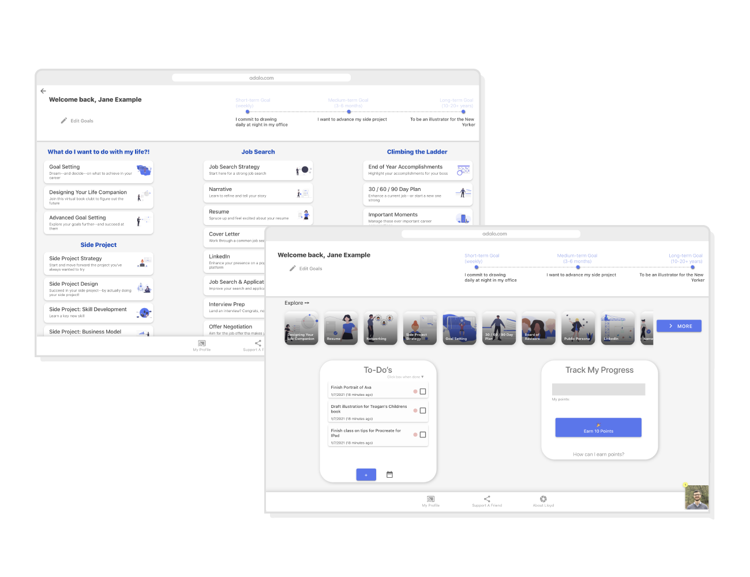
Task: Click Short-term Goal marker in front window
Action: pos(477,267)
